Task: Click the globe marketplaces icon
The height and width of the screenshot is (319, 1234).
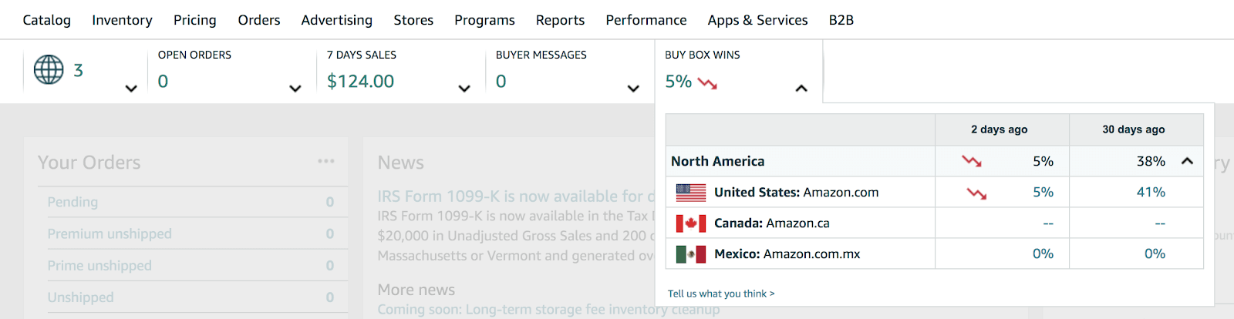Action: pyautogui.click(x=49, y=69)
